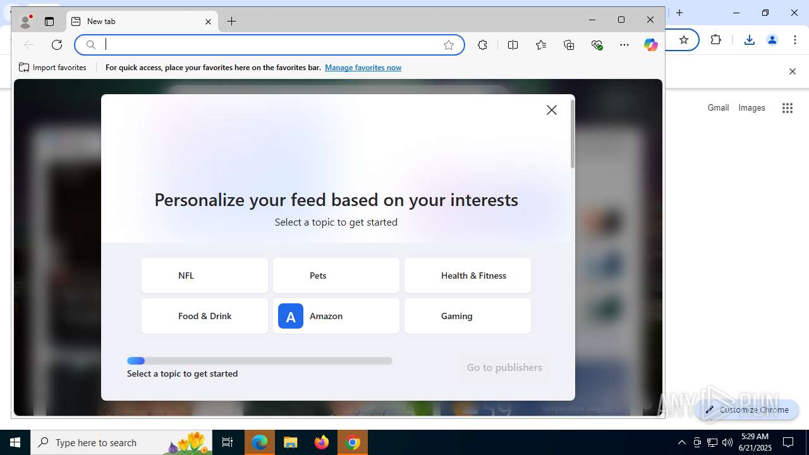Select the Pets topic
Viewport: 809px width, 455px height.
click(x=336, y=276)
